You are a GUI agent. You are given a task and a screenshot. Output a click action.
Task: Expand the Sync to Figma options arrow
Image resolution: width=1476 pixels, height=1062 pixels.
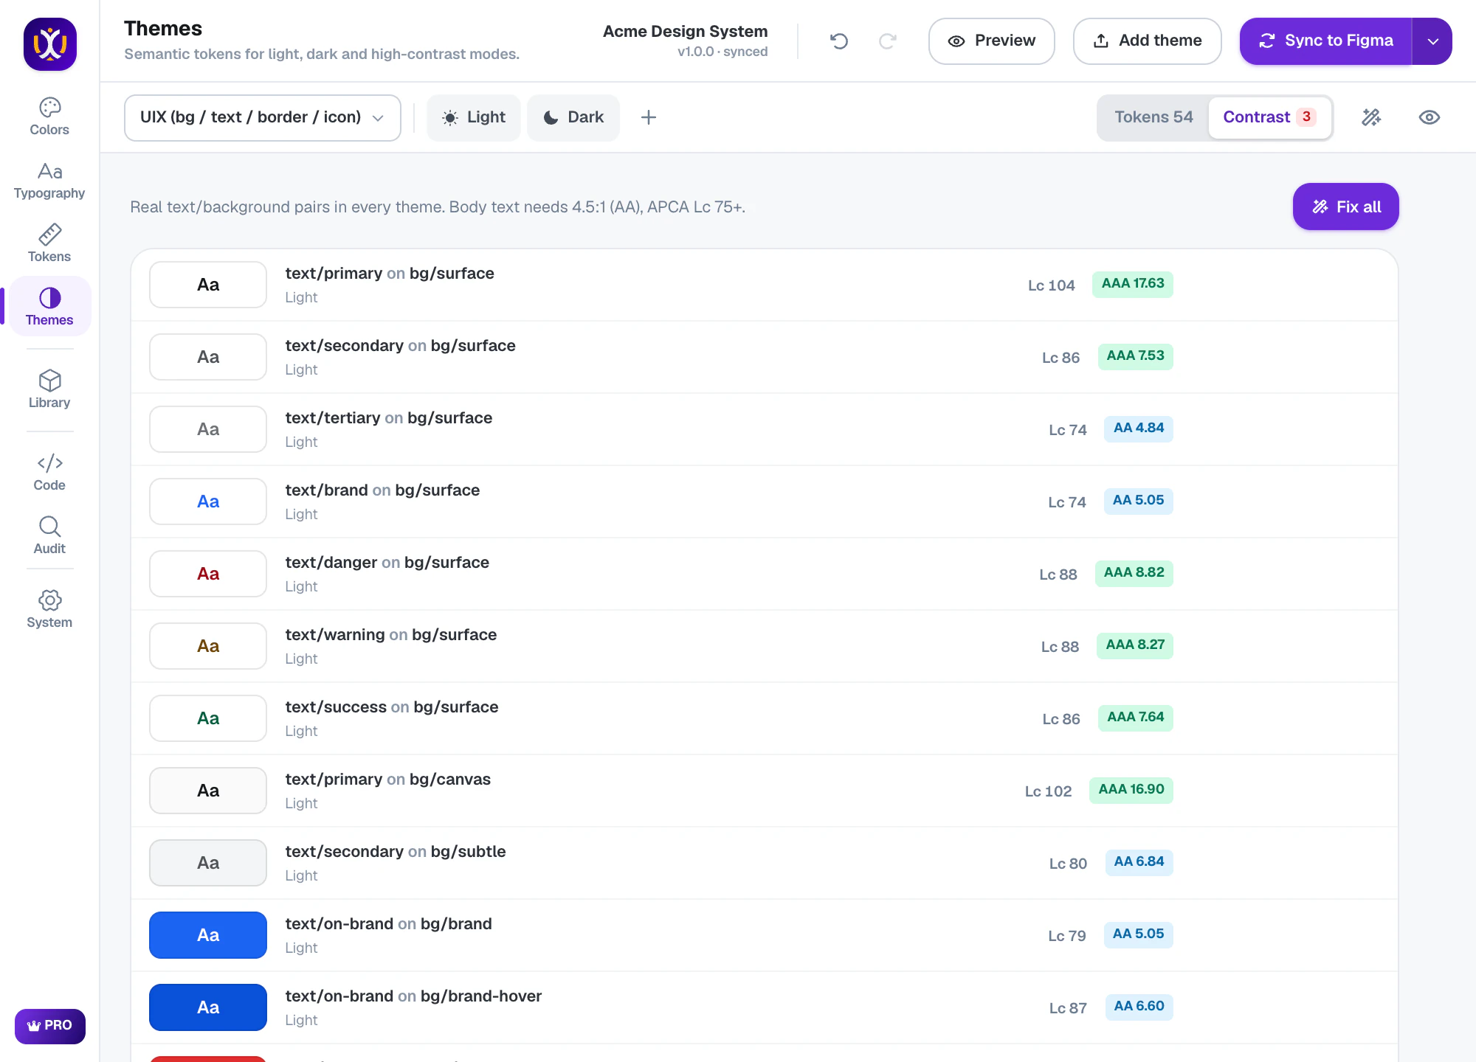pyautogui.click(x=1432, y=41)
